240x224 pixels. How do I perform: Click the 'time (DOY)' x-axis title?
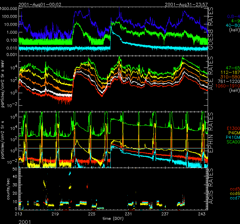point(114,218)
